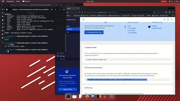Open the Places menu
The width and height of the screenshot is (180, 101).
18,1
